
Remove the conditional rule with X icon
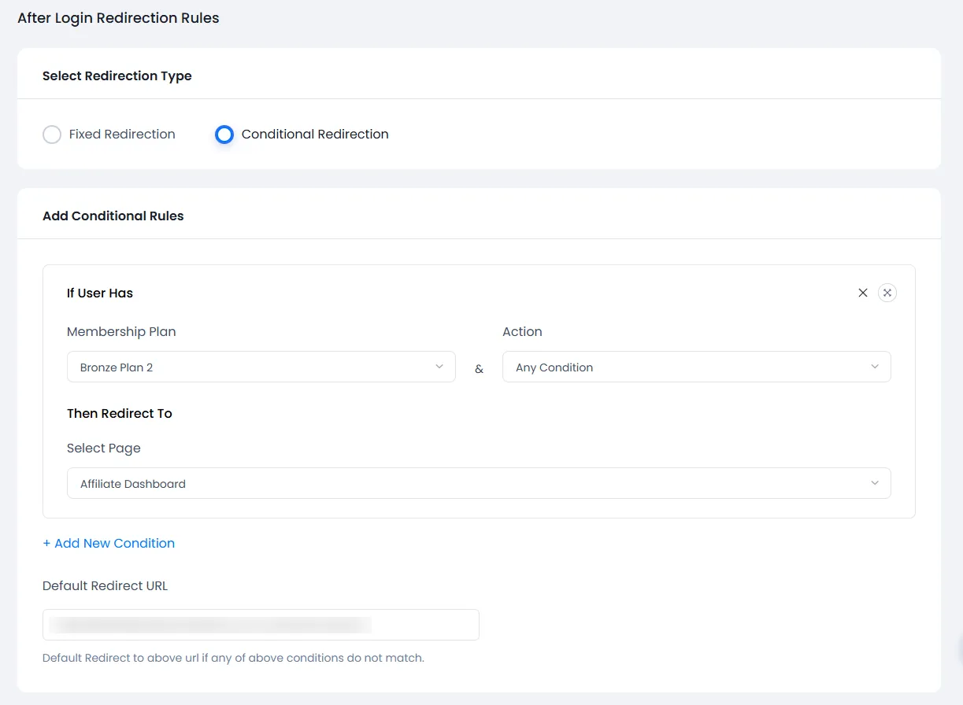click(x=863, y=293)
